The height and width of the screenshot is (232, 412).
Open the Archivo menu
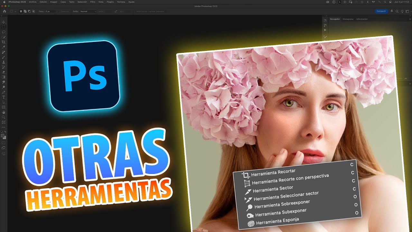click(33, 2)
